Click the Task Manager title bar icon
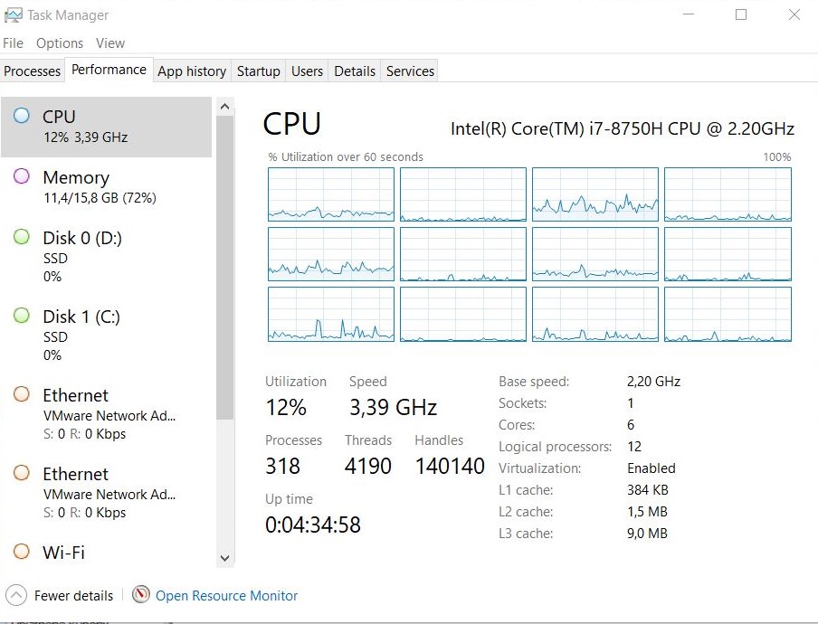Viewport: 818px width, 624px height. point(13,15)
